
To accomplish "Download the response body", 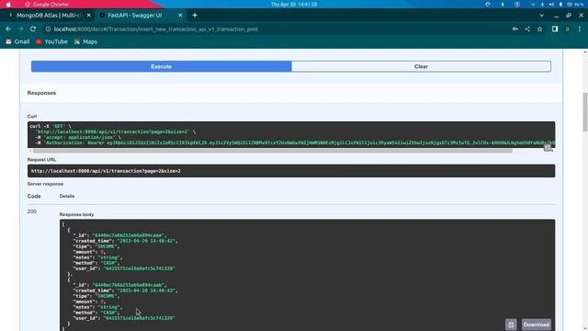I will 537,325.
